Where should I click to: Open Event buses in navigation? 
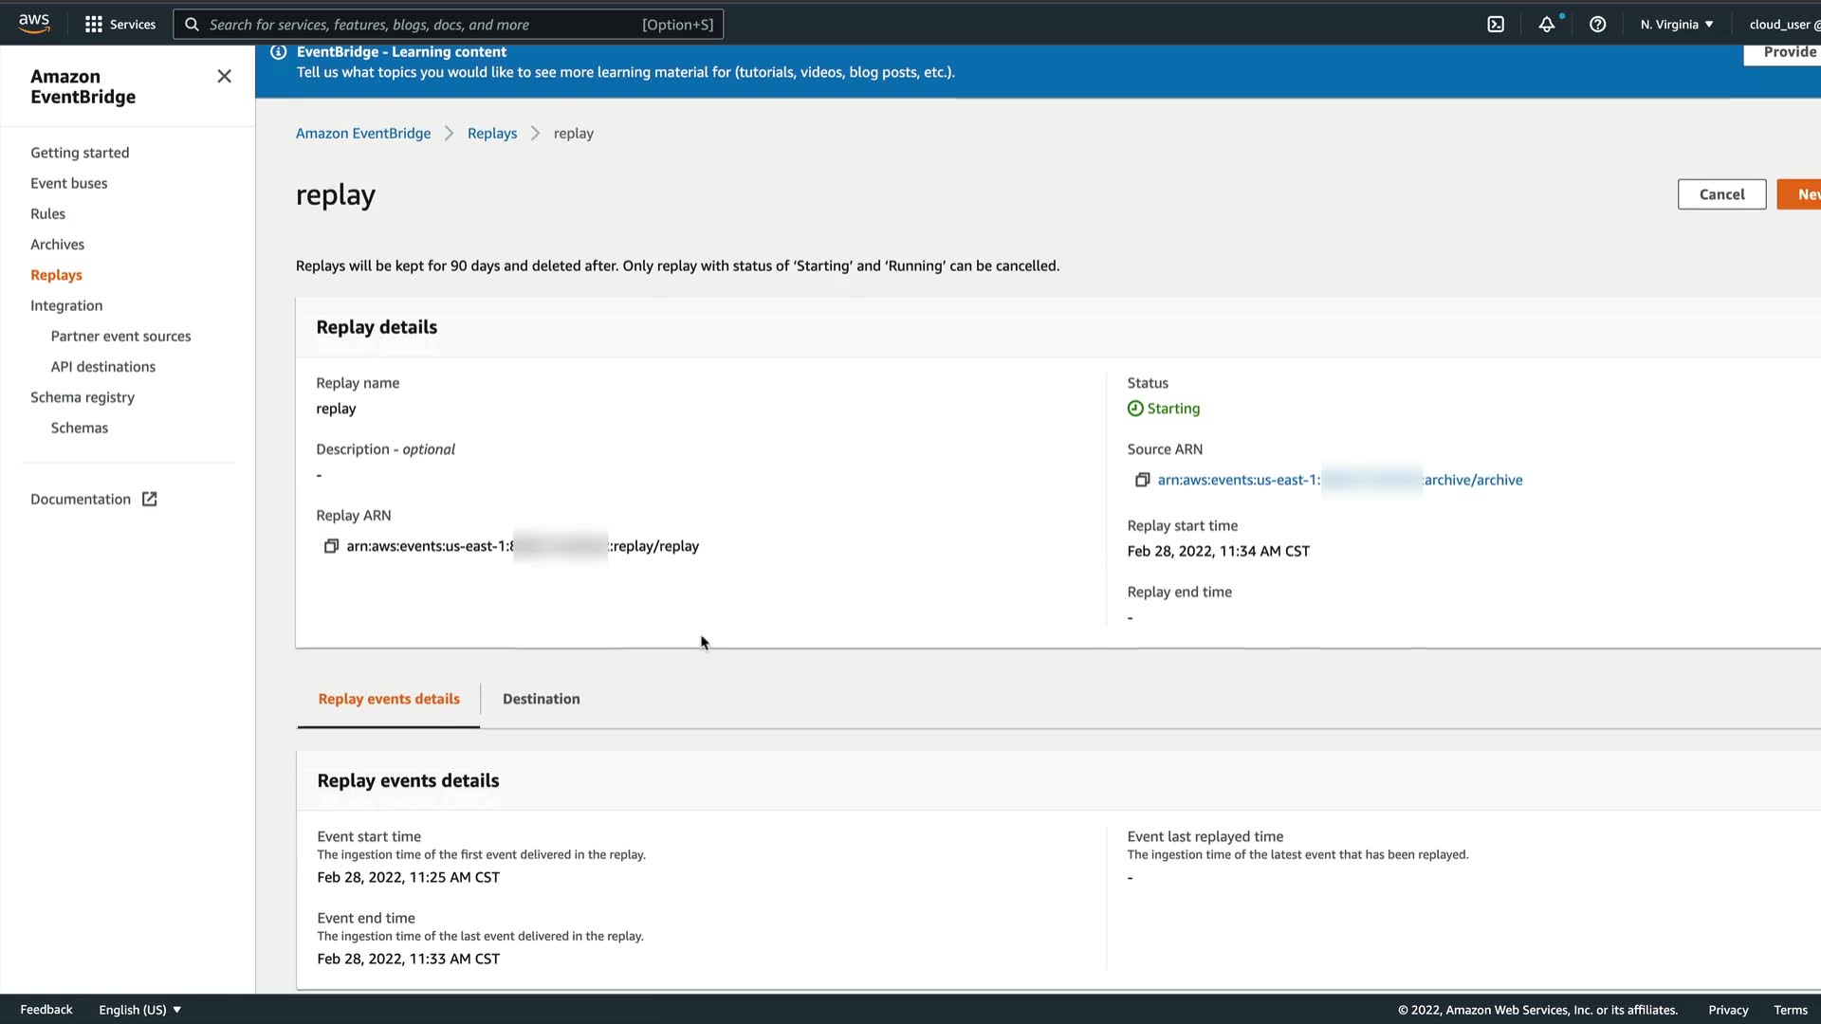(68, 183)
